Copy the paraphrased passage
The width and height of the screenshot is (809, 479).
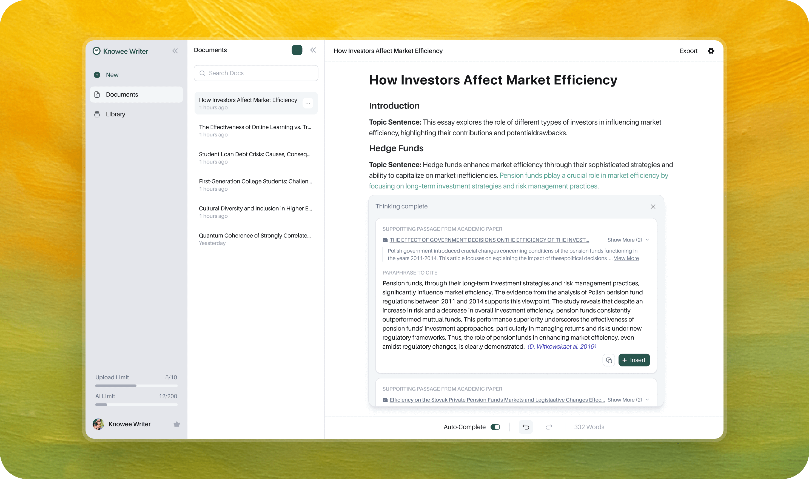pos(609,360)
